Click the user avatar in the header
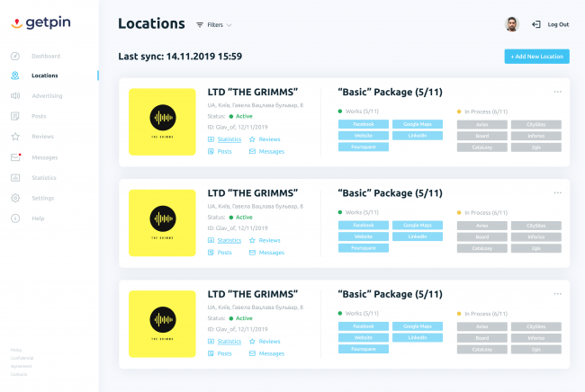The image size is (585, 392). click(x=512, y=24)
